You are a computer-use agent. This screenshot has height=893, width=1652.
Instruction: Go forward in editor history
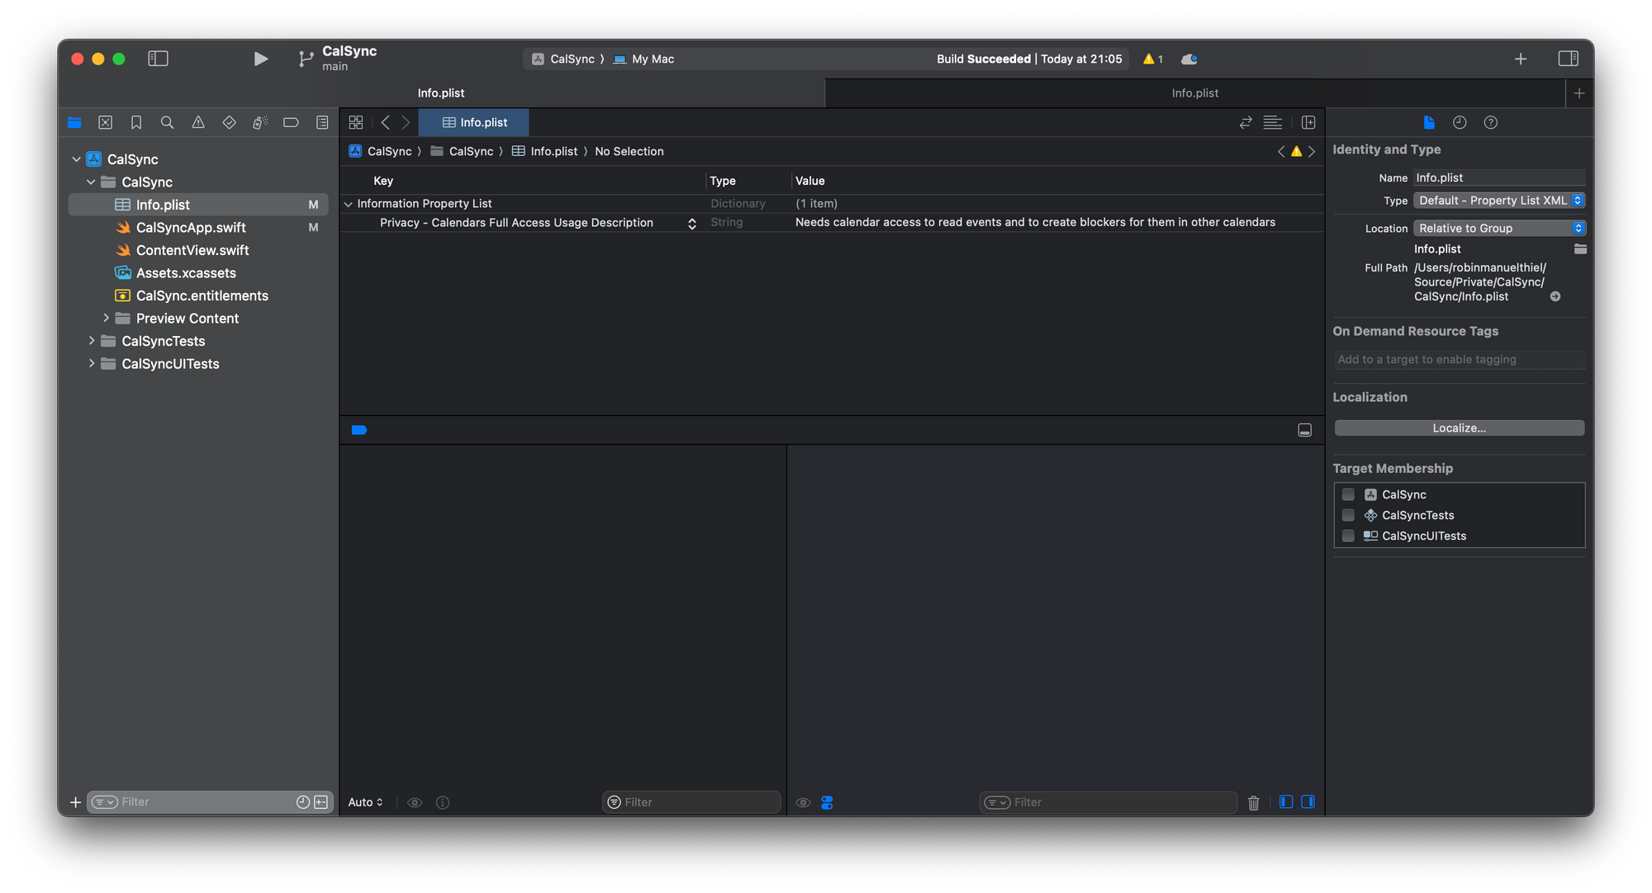pyautogui.click(x=406, y=122)
